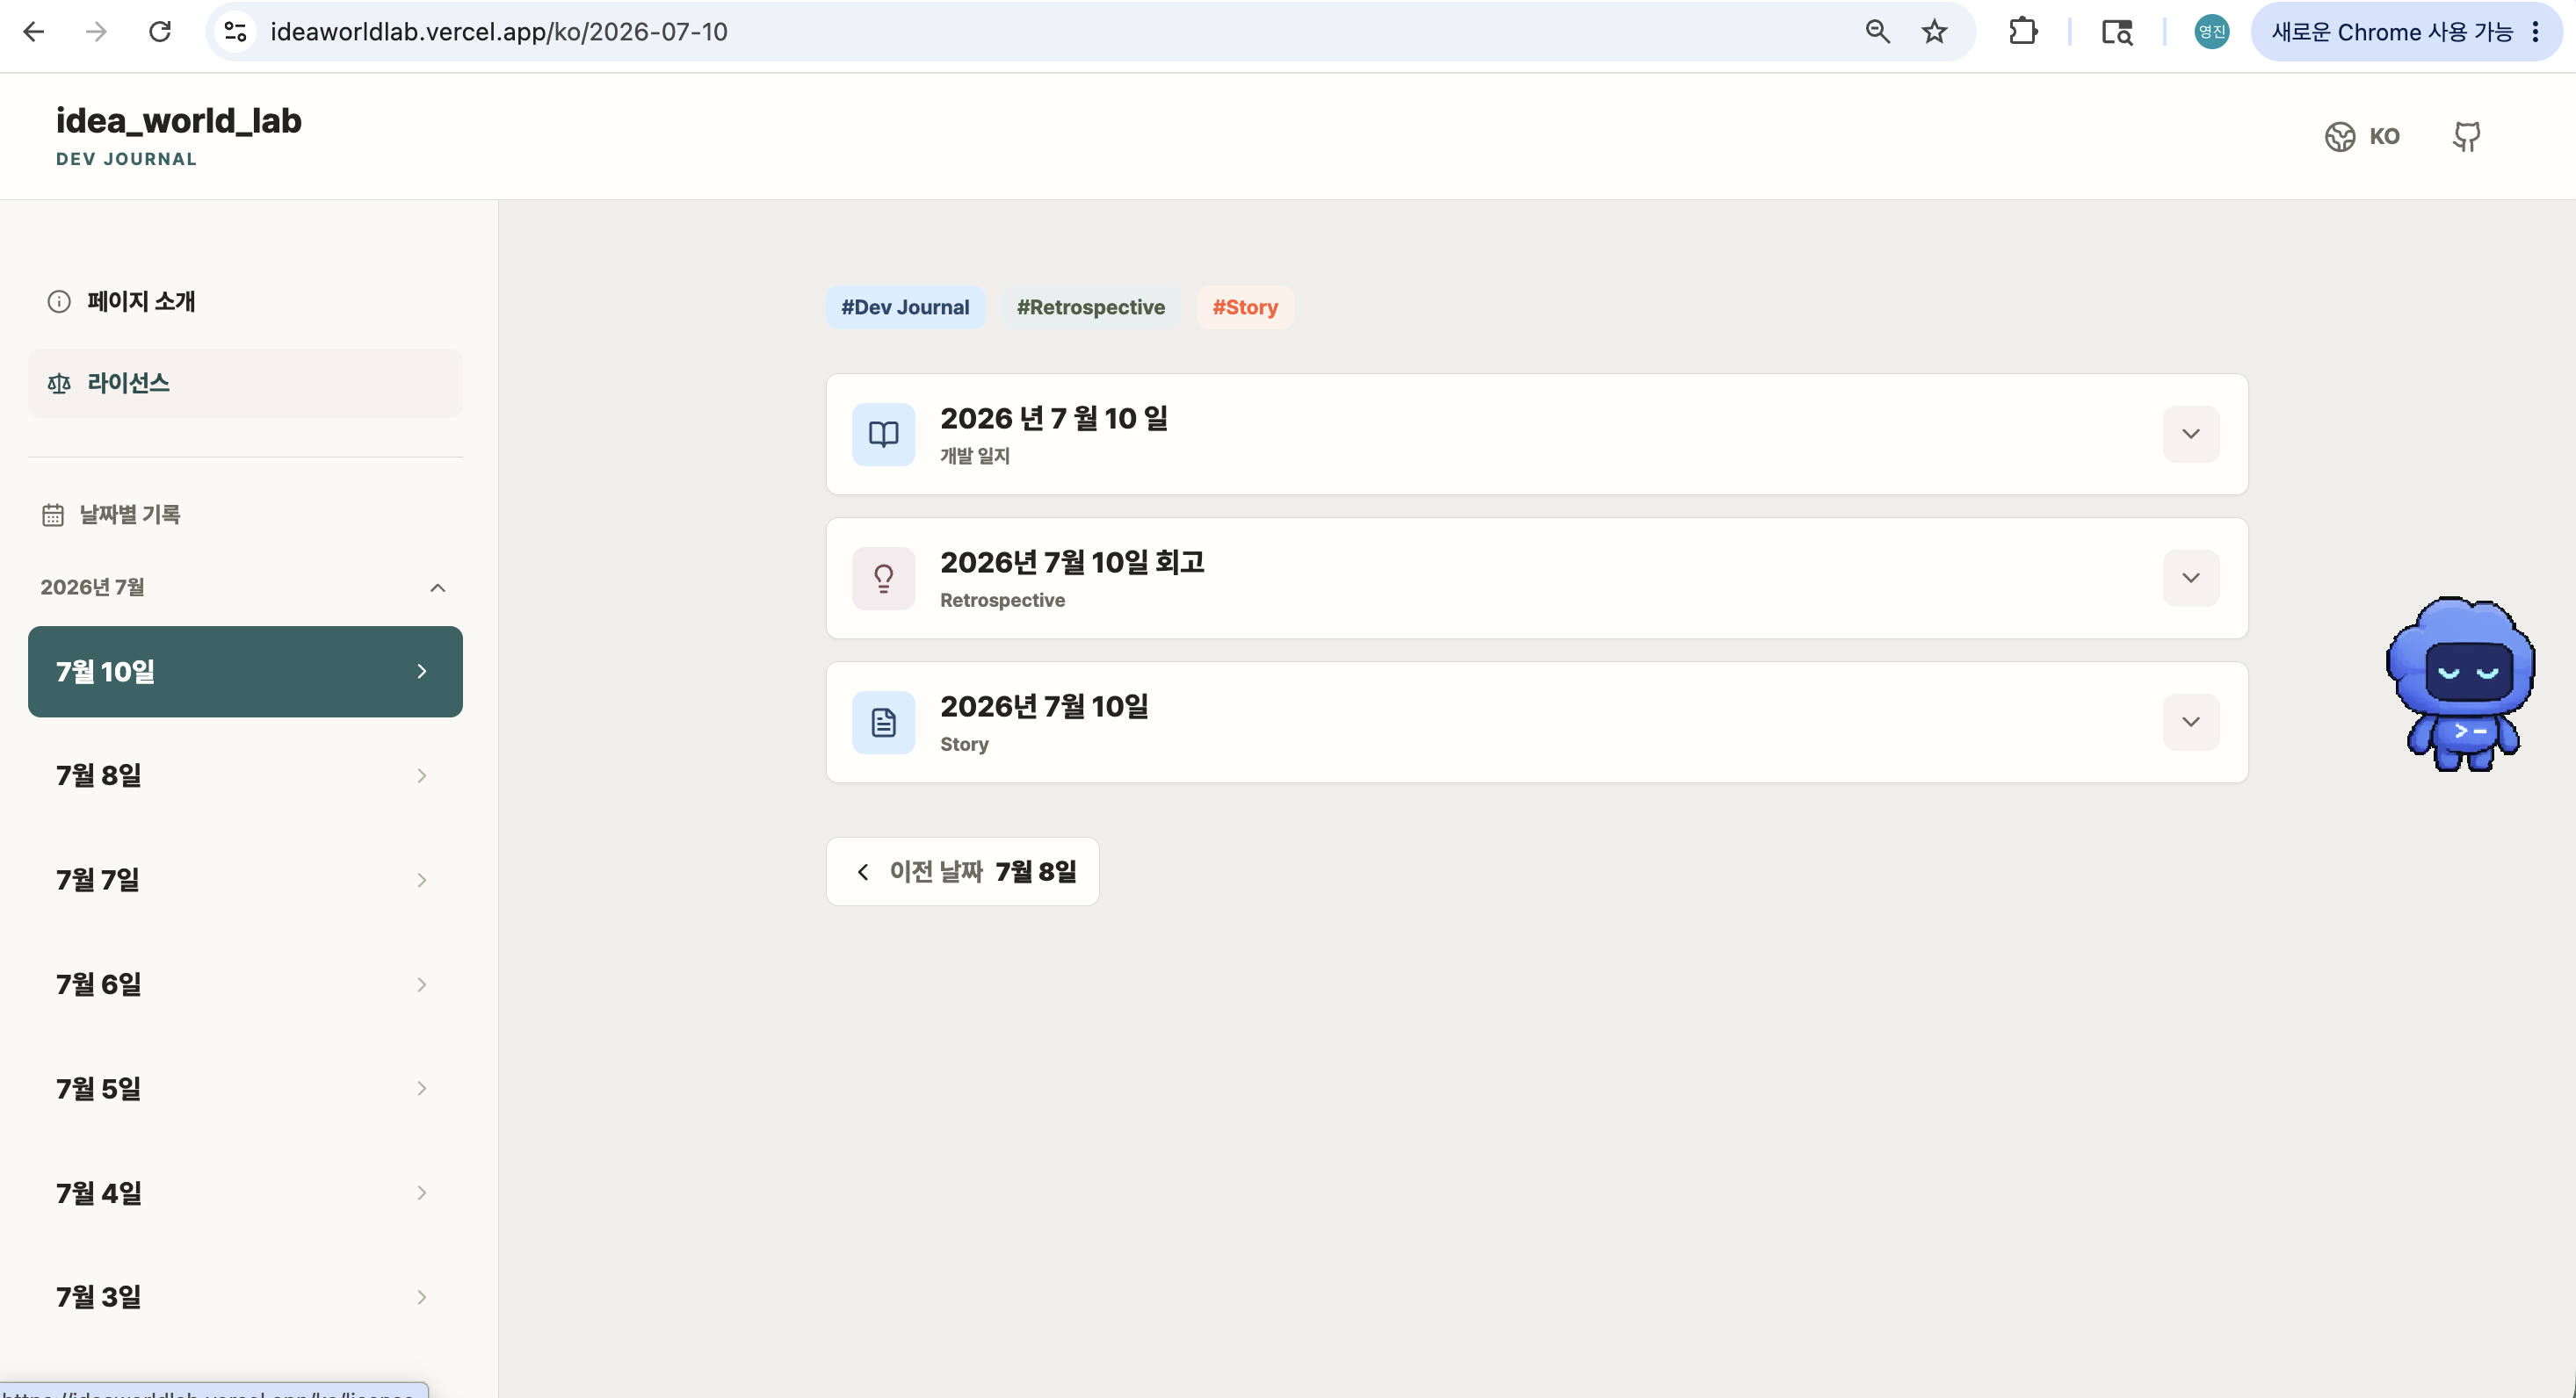The width and height of the screenshot is (2576, 1398).
Task: Open the 7월 5일 sidebar entry
Action: coord(245,1088)
